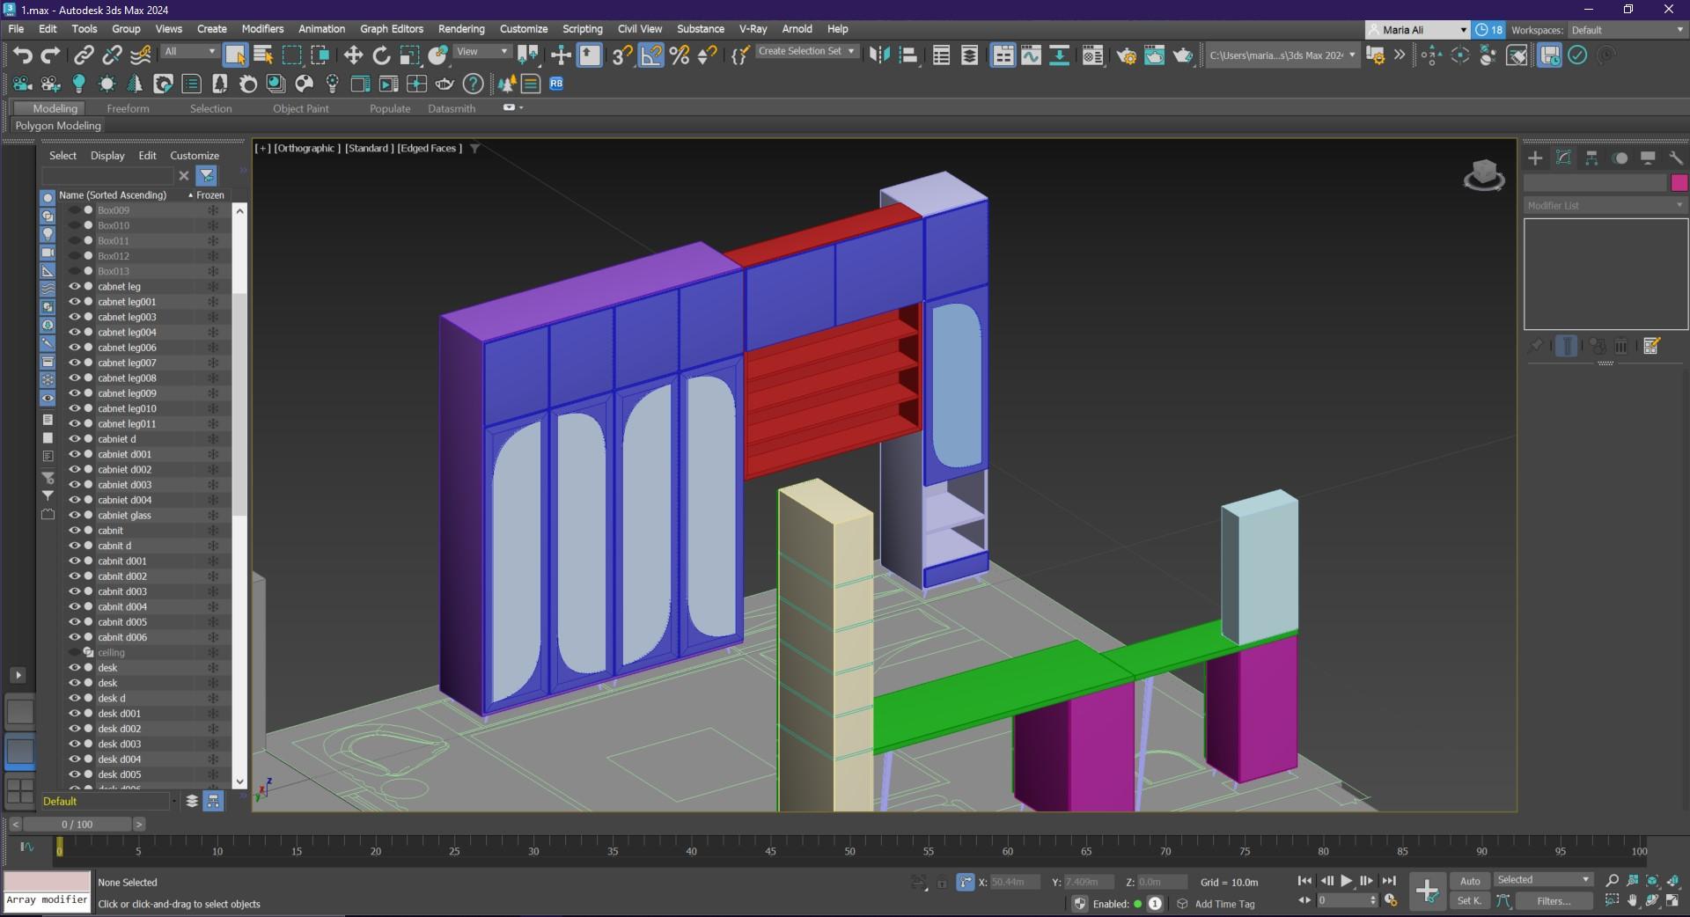
Task: Click the scene explorer Customize menu
Action: 195,156
